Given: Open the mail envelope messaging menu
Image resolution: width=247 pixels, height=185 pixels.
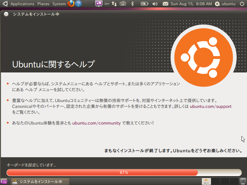Looking at the screenshot, I should [165, 4].
